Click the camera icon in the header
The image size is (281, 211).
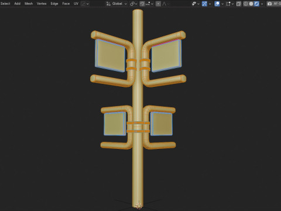[x=269, y=4]
